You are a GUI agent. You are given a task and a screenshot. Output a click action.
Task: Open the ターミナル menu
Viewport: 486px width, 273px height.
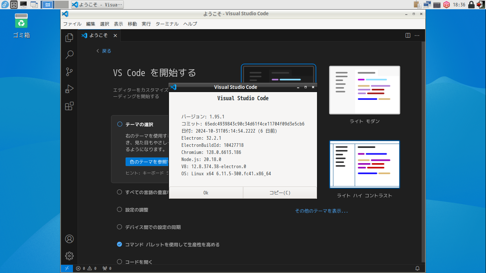coord(167,24)
